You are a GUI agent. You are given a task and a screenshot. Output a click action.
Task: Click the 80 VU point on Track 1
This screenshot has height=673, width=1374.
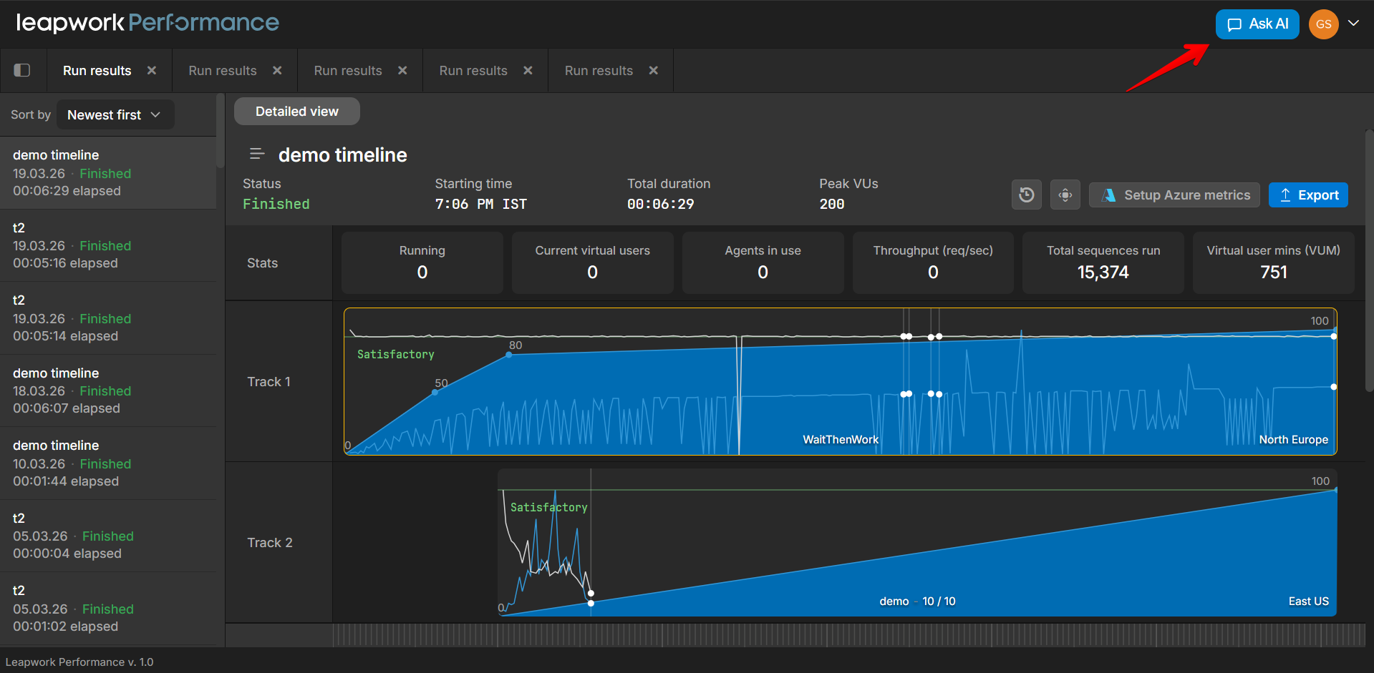tap(509, 355)
